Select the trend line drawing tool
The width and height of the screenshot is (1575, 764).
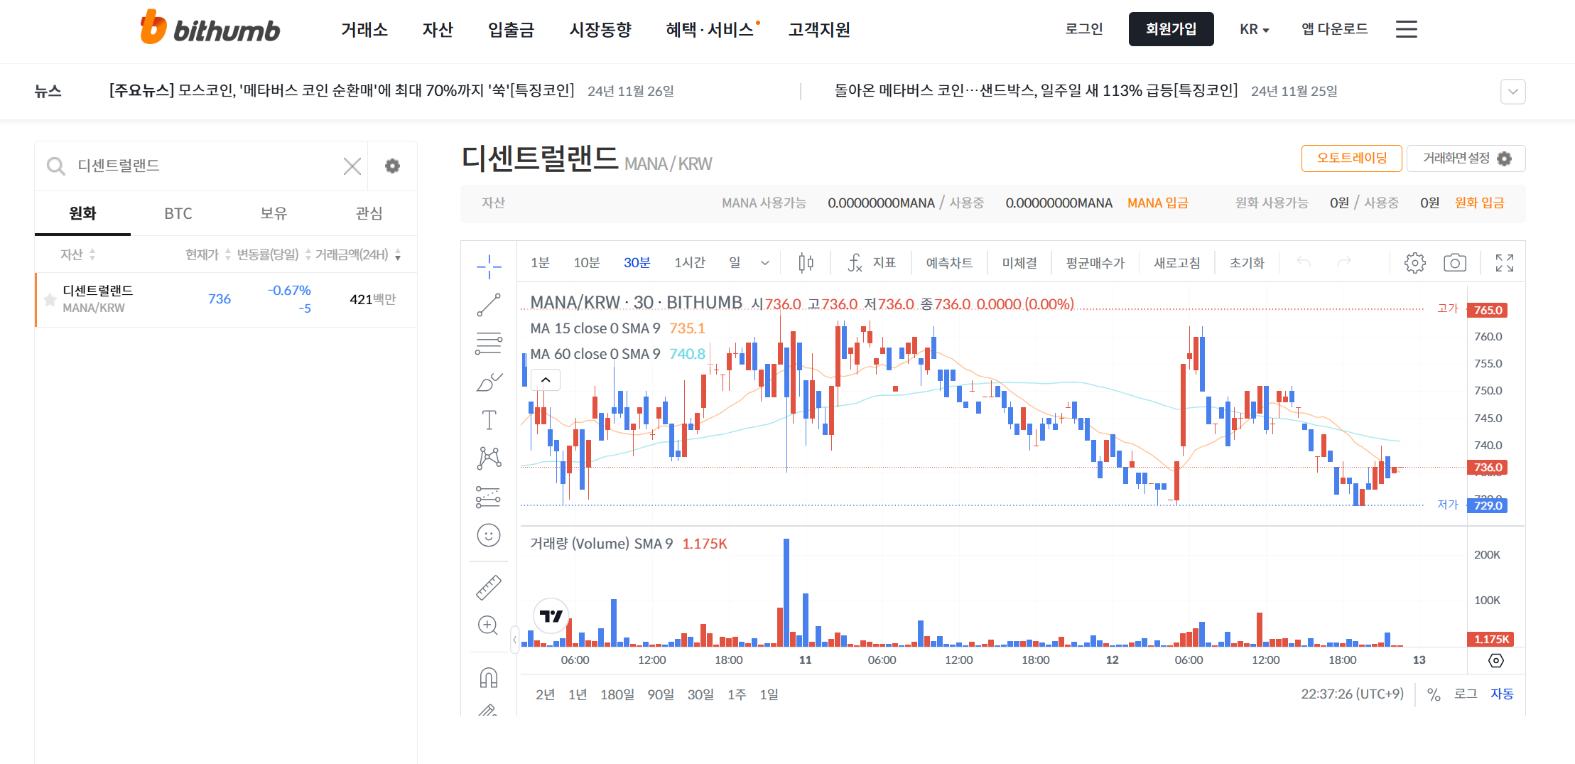489,305
